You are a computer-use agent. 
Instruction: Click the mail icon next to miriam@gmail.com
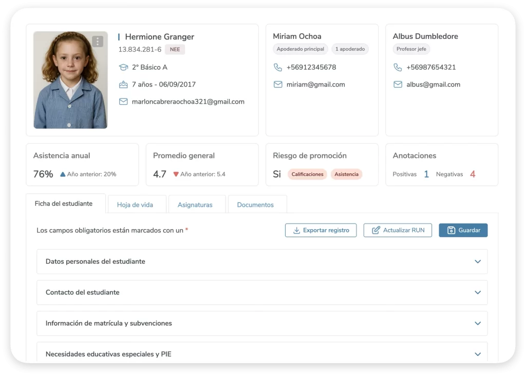point(278,85)
